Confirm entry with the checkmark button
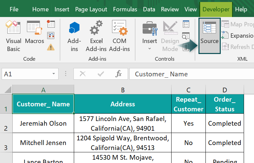254x163 pixels. pos(101,74)
